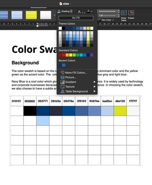Click the Texture fill icon

pyautogui.click(x=62, y=86)
